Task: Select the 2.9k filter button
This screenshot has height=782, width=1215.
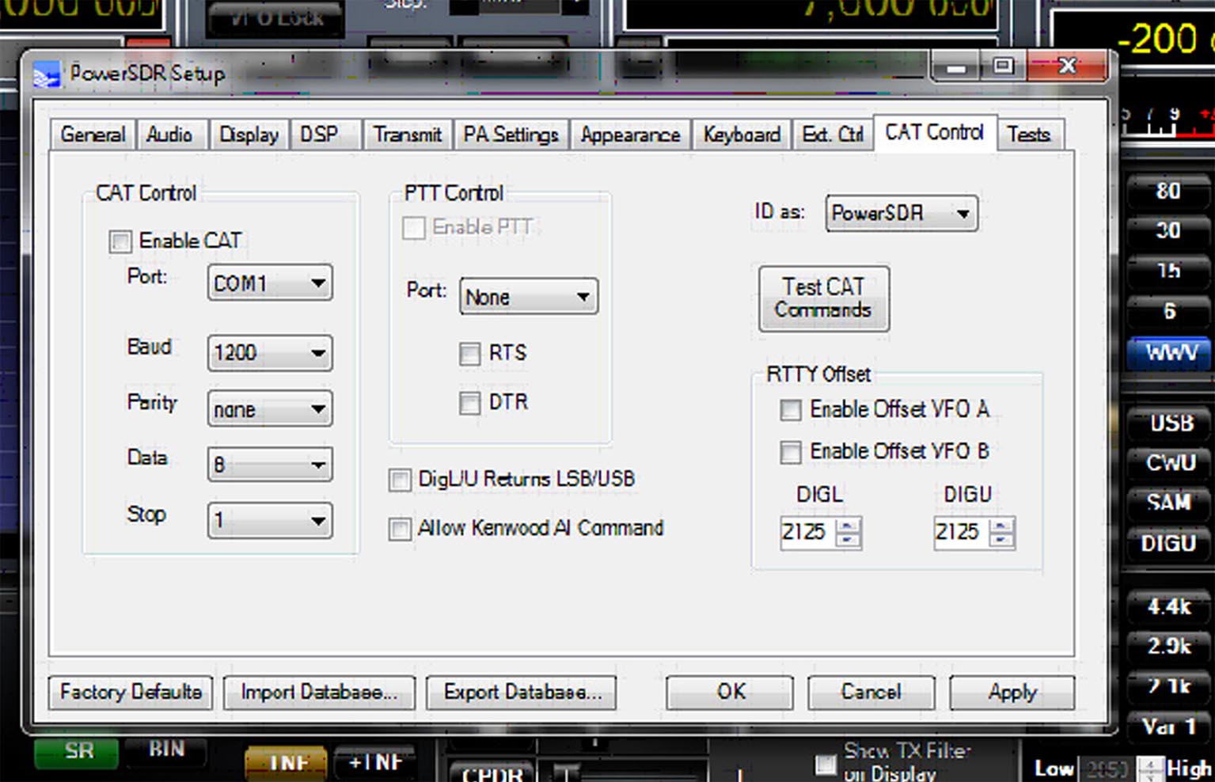Action: (1170, 646)
